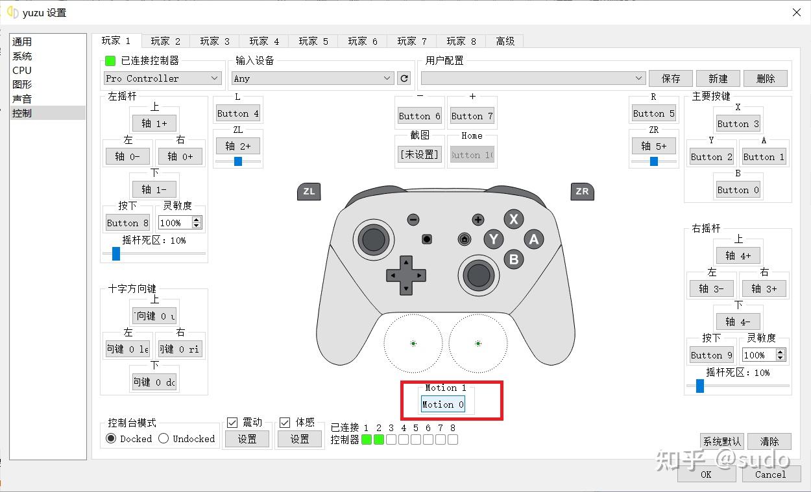This screenshot has width=811, height=492.
Task: Click the minus button on the controller diagram
Action: tap(413, 219)
